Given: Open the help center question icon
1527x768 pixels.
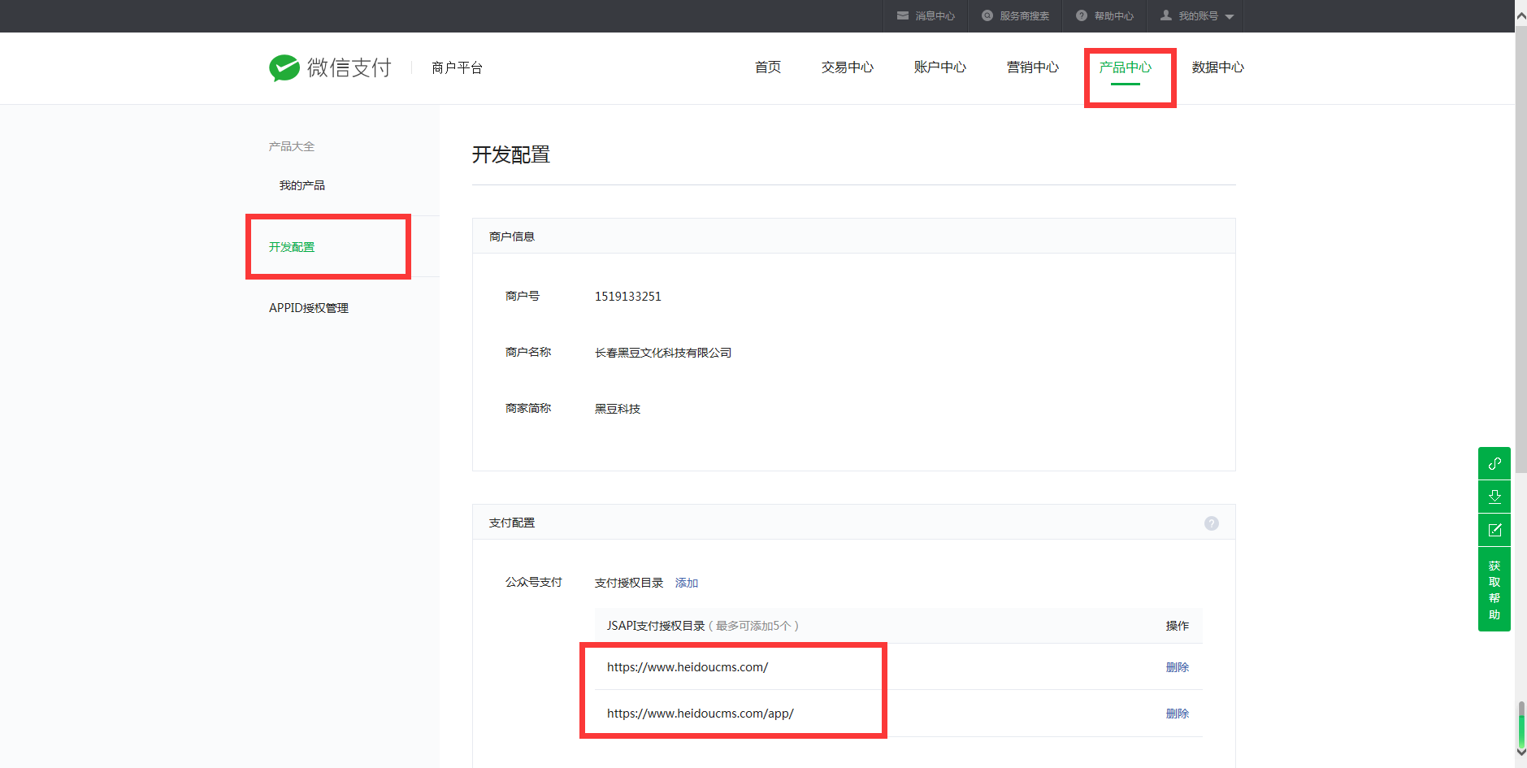Looking at the screenshot, I should tap(1082, 15).
